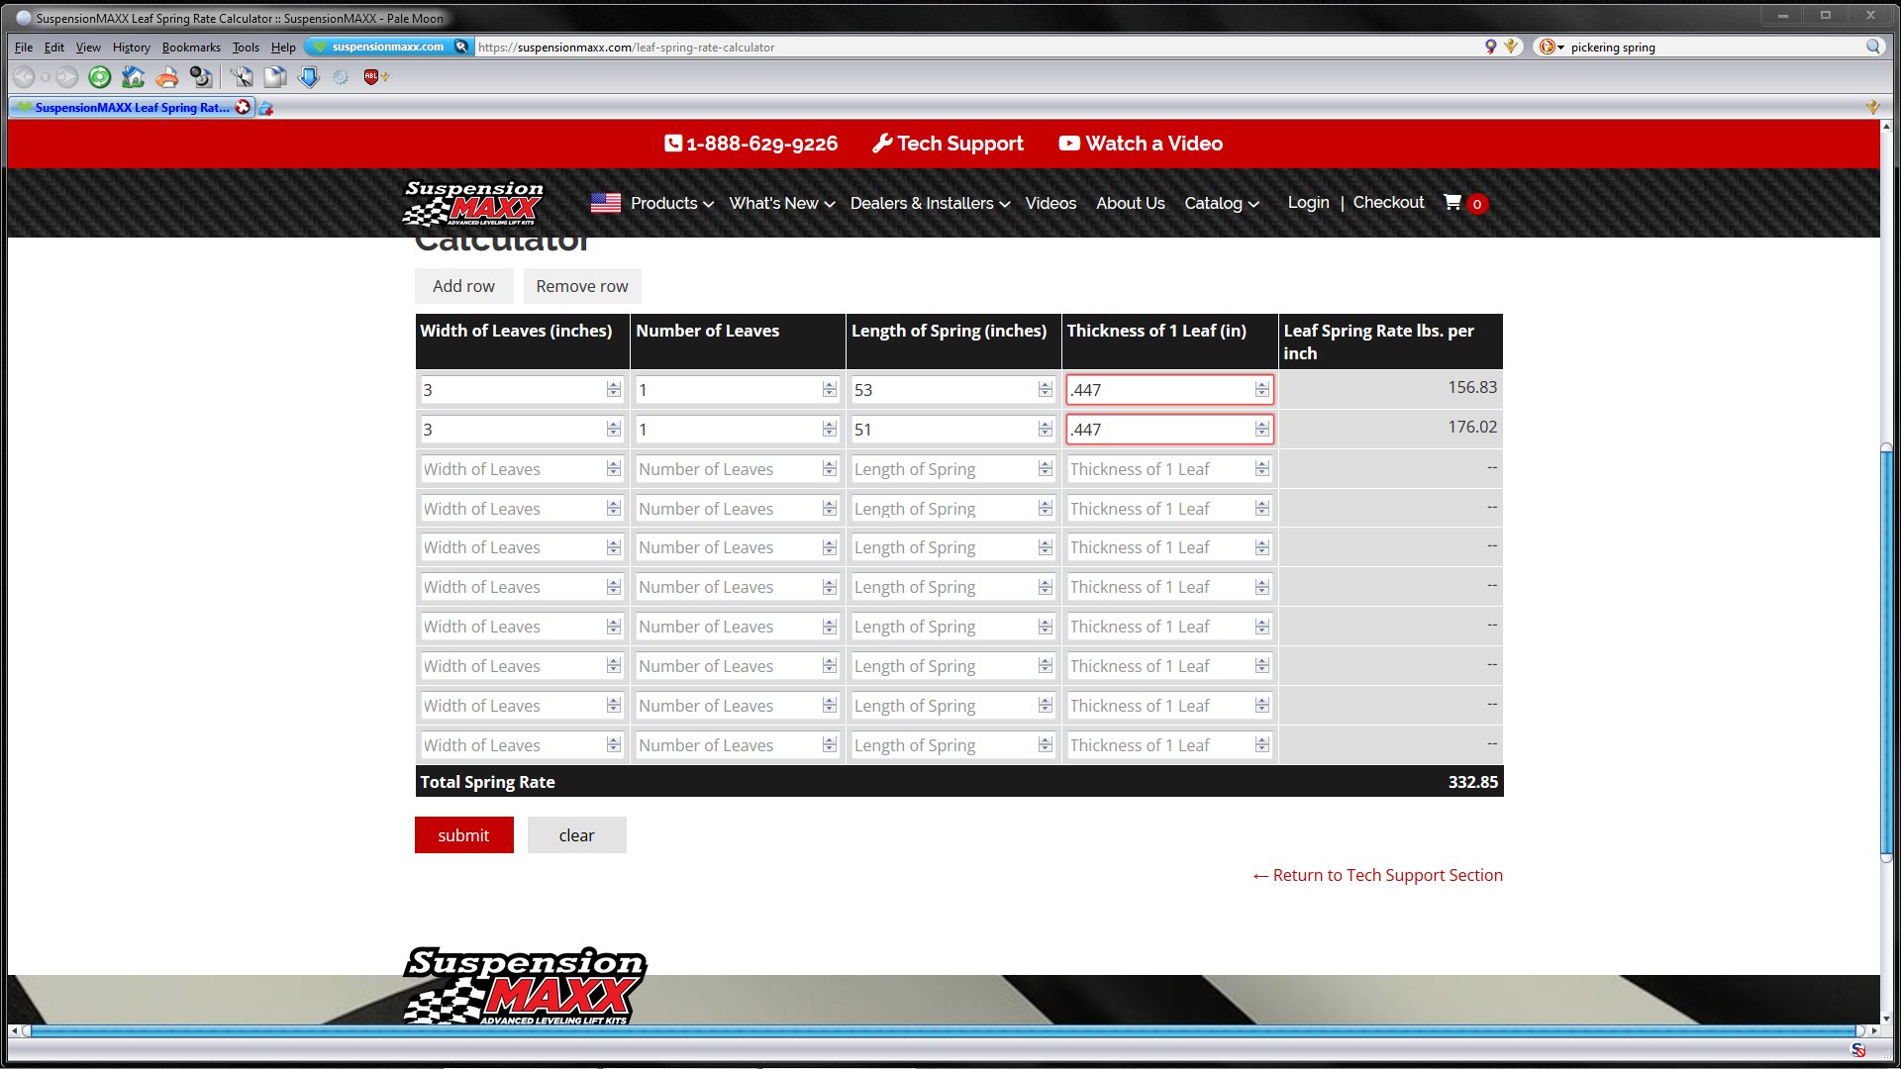Click the Login link
The height and width of the screenshot is (1069, 1901).
click(1308, 202)
